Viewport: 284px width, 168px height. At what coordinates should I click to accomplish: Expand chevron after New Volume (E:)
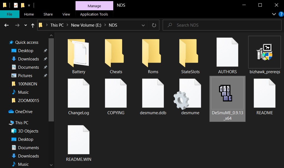tap(105, 25)
